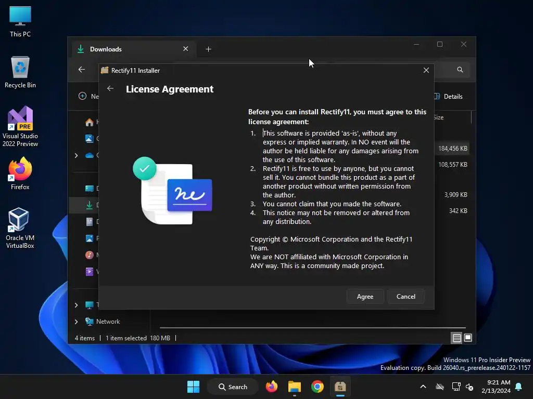Open the Recycle Bin desktop icon

(x=20, y=72)
